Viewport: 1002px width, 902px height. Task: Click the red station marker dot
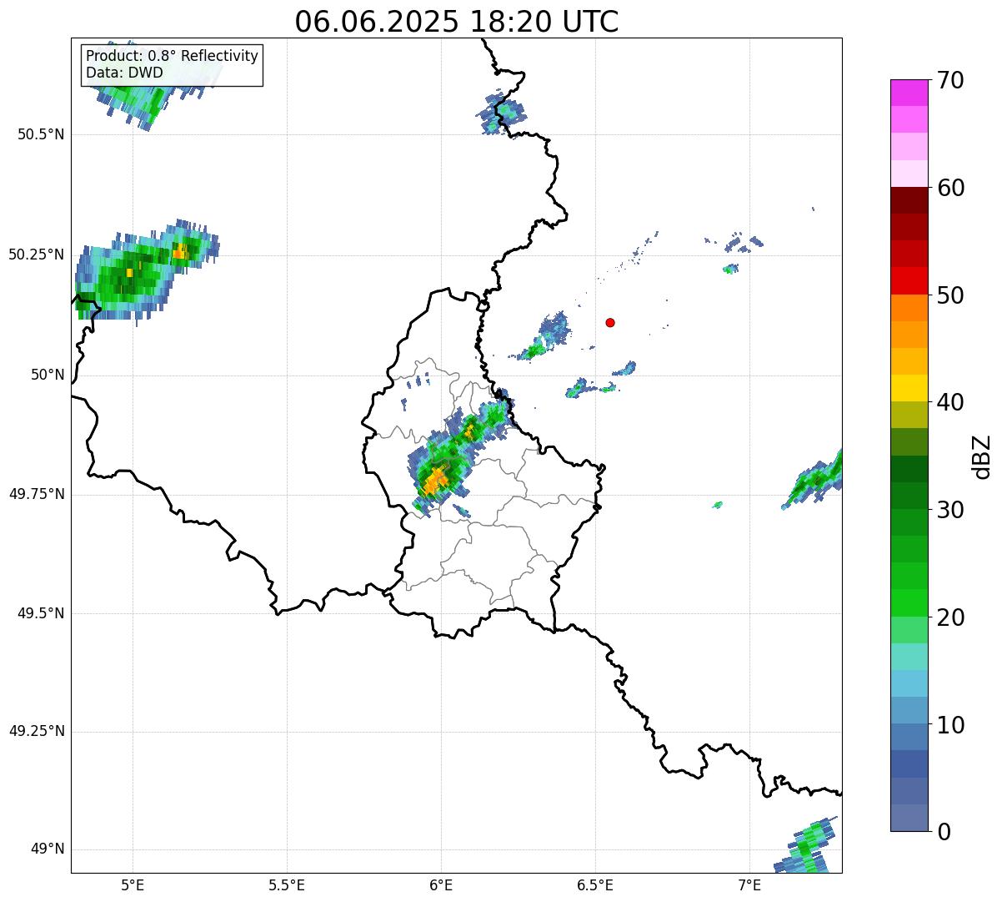[x=610, y=322]
